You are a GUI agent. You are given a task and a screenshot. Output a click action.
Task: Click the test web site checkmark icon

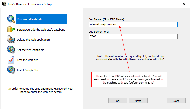[x=11, y=60]
